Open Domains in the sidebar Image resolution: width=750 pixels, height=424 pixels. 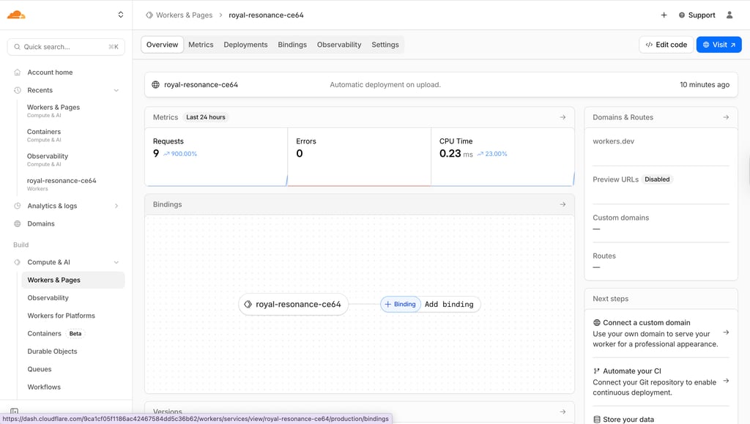click(x=41, y=223)
